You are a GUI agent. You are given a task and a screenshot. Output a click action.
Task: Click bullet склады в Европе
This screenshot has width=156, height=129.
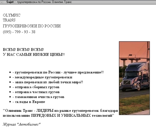29,102
